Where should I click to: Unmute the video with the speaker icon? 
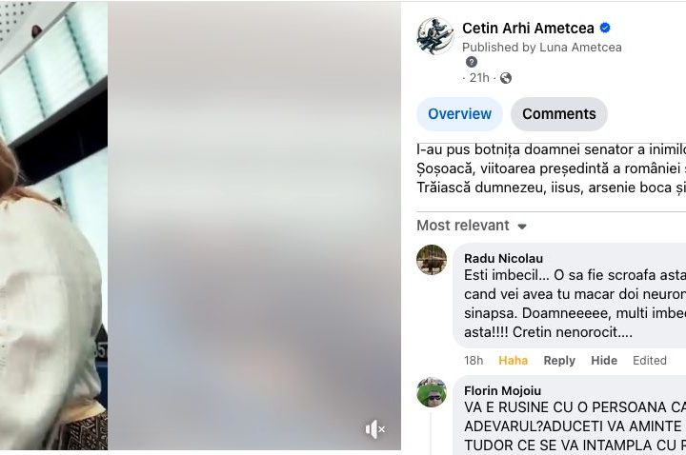click(375, 429)
